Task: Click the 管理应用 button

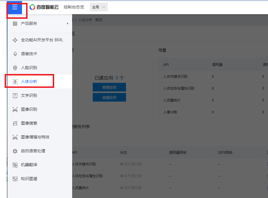Action: pos(110,87)
